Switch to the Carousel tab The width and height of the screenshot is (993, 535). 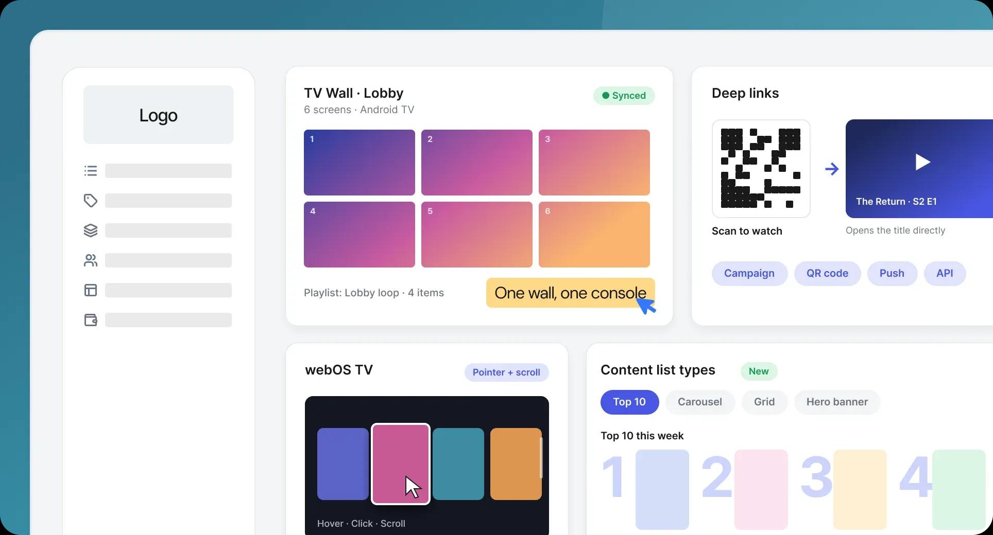click(x=700, y=402)
